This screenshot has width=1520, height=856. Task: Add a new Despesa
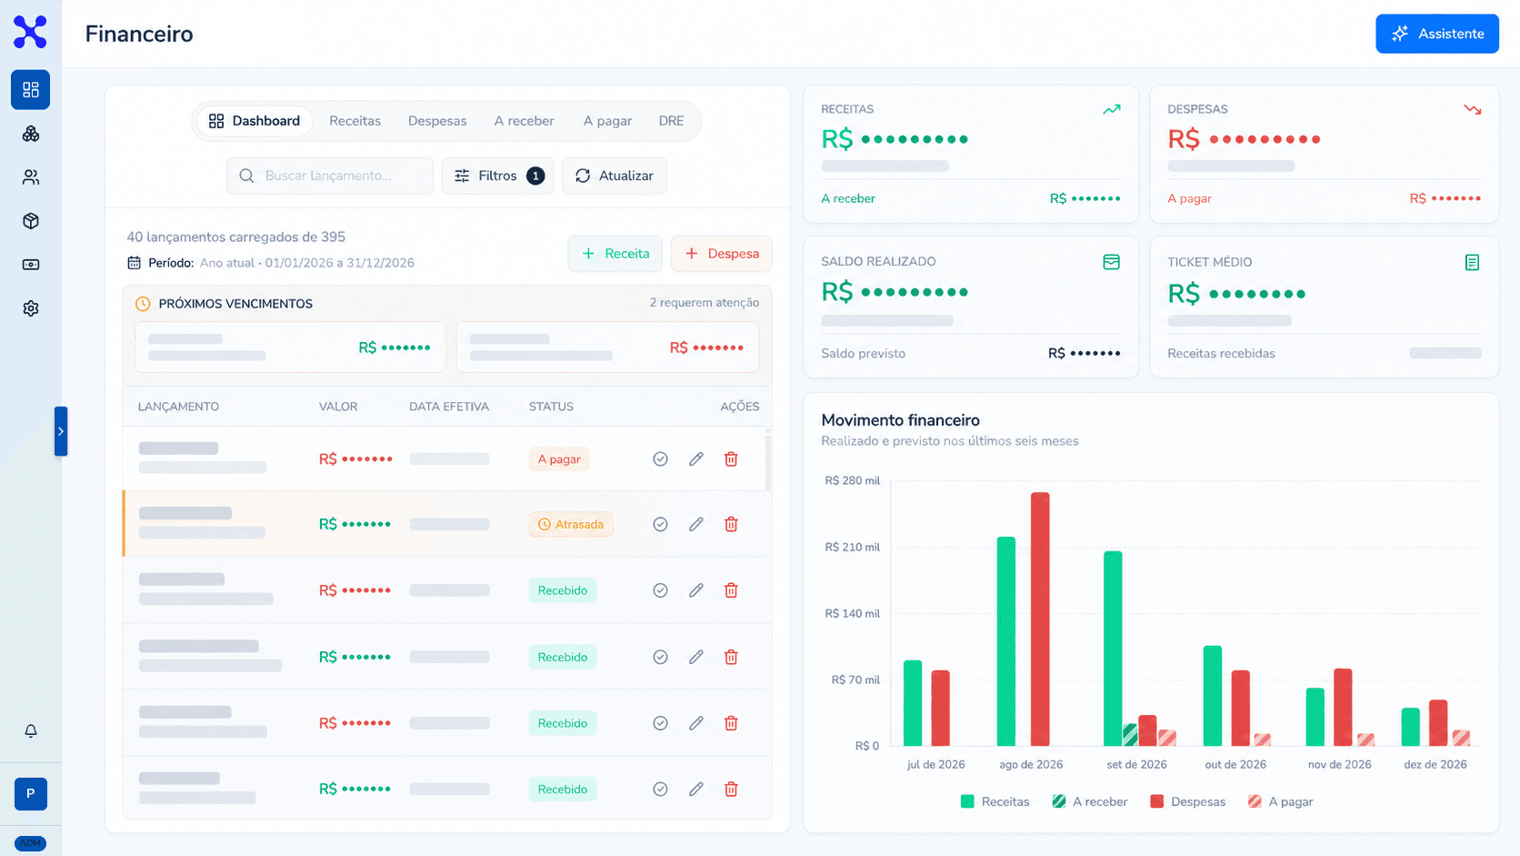tap(721, 254)
